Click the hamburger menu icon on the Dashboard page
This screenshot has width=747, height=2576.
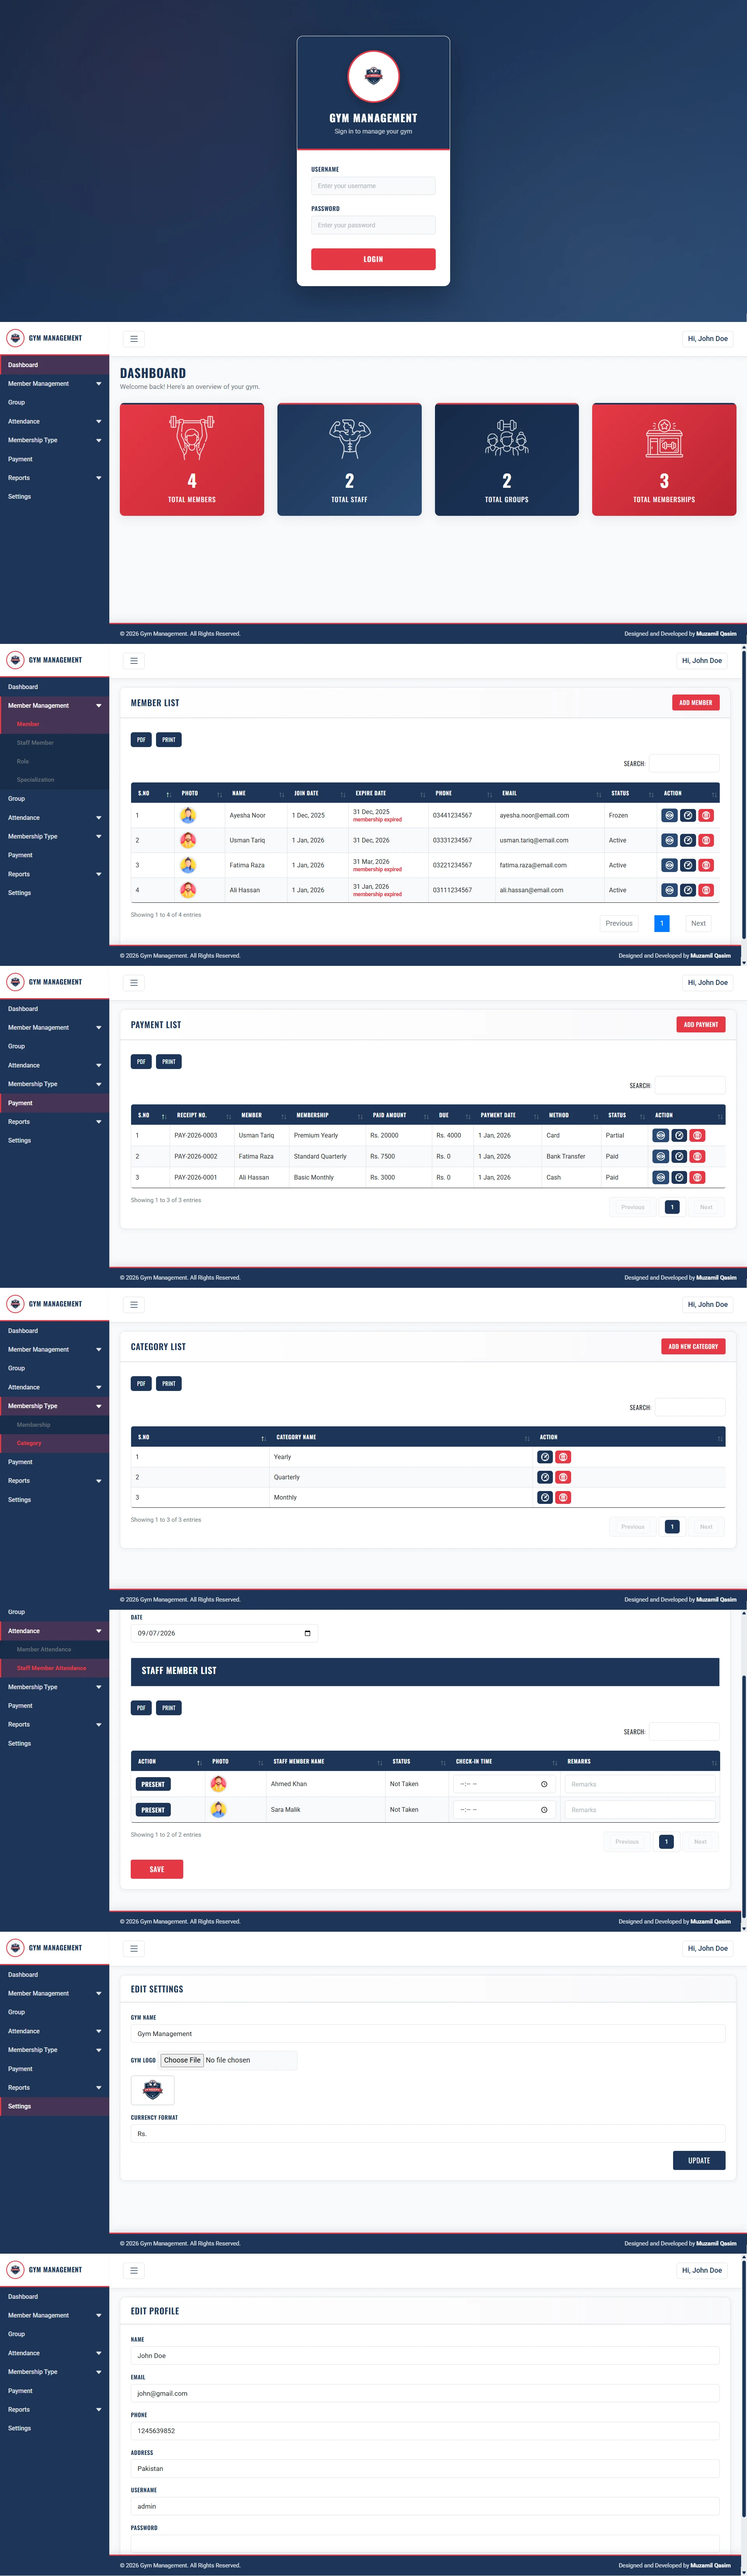click(x=134, y=339)
